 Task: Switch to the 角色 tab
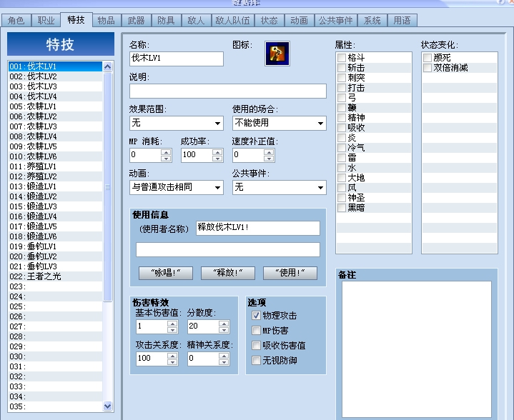16,21
